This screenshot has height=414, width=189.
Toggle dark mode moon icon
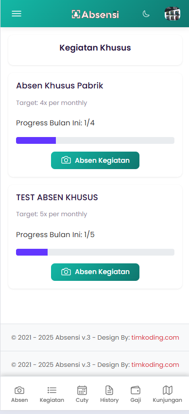coord(146,14)
